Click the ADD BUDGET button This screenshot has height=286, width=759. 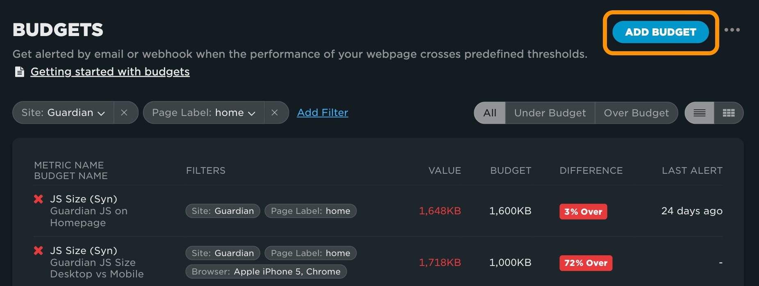[x=661, y=32]
